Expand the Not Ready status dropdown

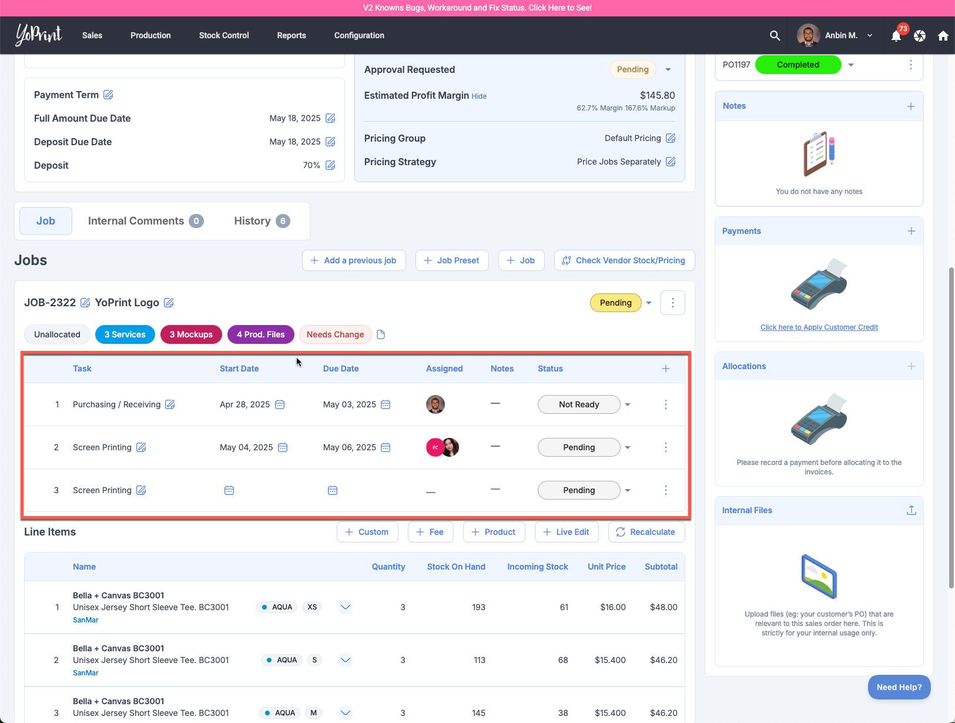tap(628, 404)
